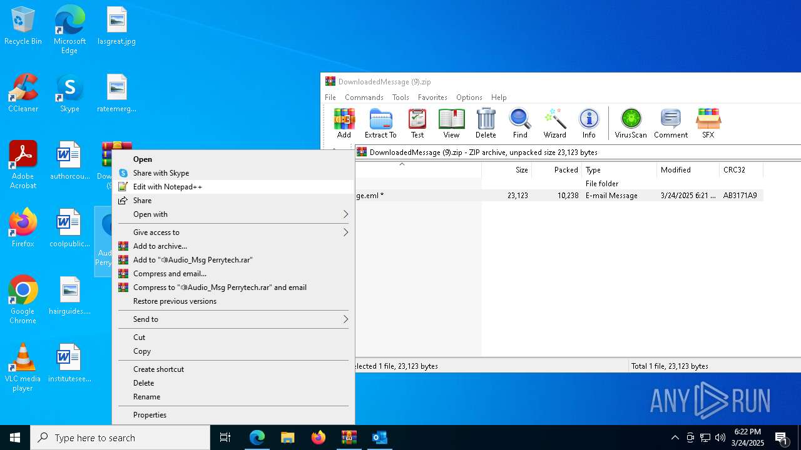Click the View toolbar icon

[451, 123]
